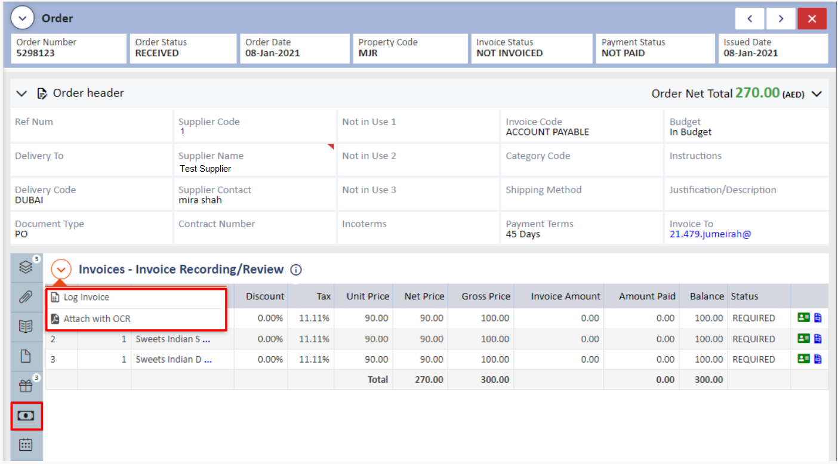Click the Gross Price column header

click(481, 296)
